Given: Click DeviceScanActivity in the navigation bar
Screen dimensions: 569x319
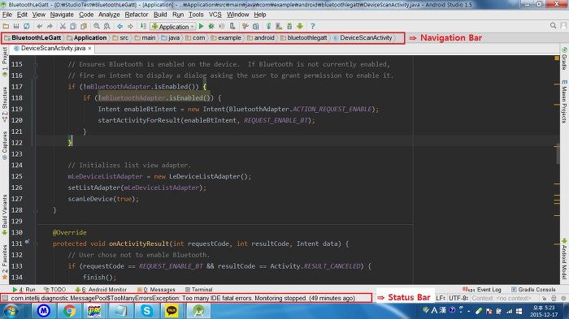Looking at the screenshot, I should pos(363,37).
